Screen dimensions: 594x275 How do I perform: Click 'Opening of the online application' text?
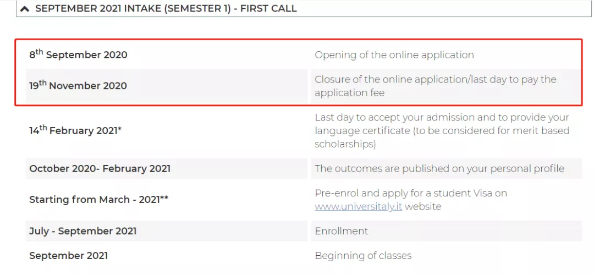394,55
